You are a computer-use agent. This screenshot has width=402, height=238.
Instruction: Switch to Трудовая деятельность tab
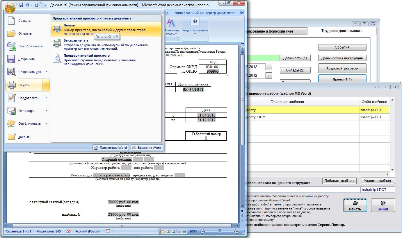[341, 31]
